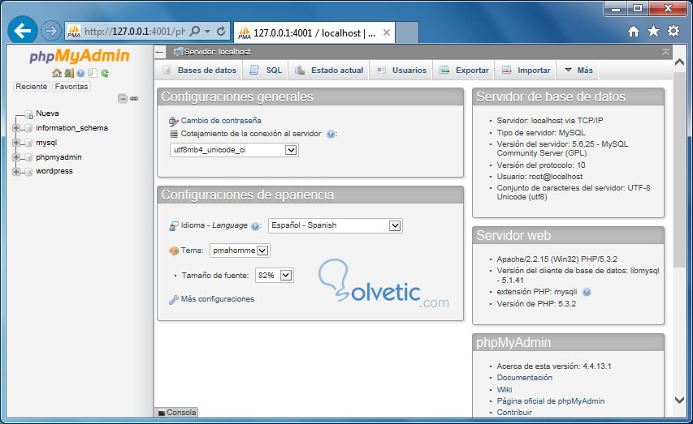
Task: Open the Consola panel at the bottom
Action: point(177,413)
